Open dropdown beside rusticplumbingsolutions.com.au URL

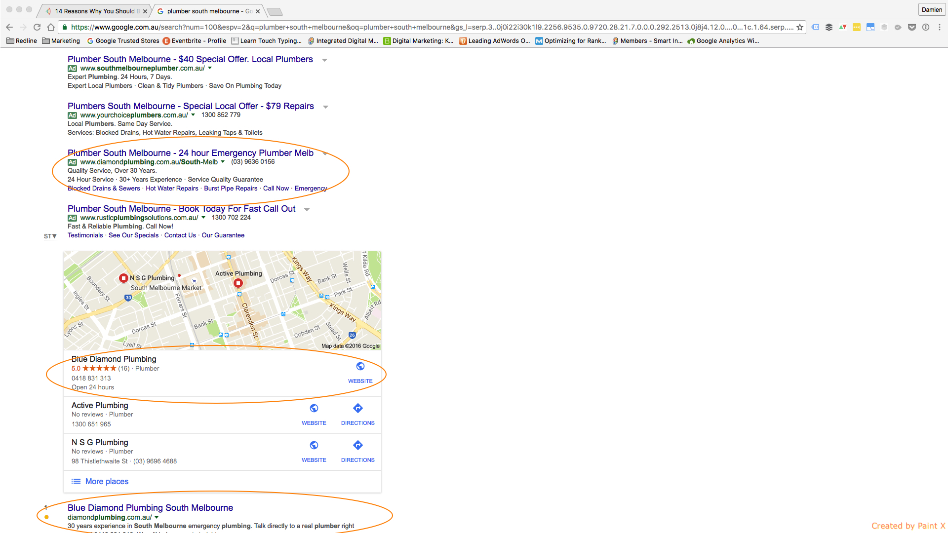[203, 218]
